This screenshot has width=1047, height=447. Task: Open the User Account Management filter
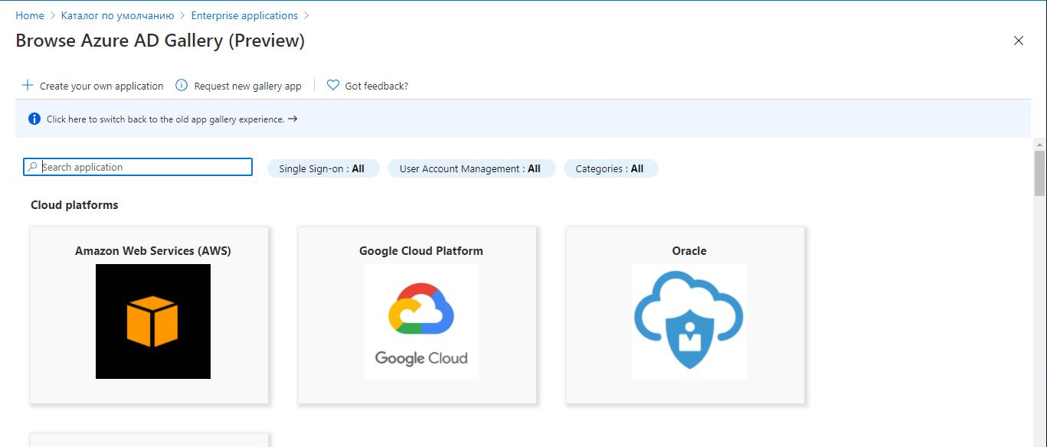(470, 168)
